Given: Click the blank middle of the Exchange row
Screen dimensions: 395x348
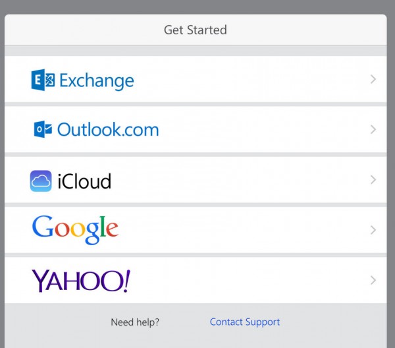Looking at the screenshot, I should [250, 80].
